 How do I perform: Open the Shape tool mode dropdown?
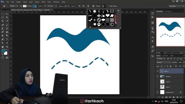14,6
